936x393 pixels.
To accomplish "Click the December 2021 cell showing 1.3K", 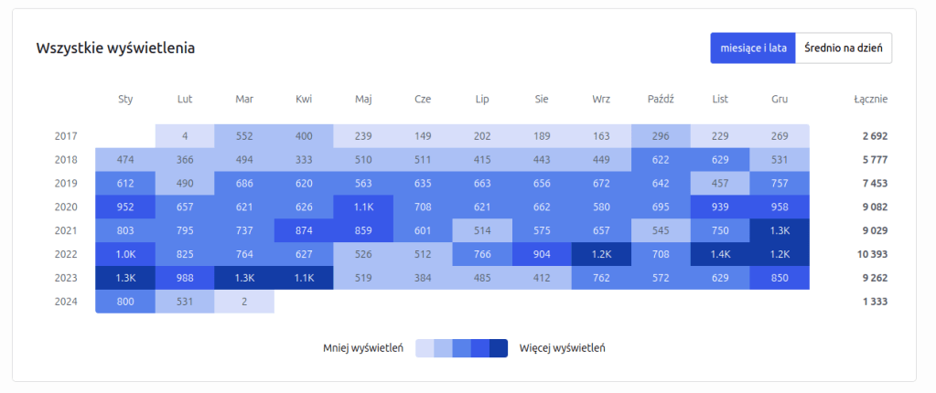I will (x=780, y=230).
